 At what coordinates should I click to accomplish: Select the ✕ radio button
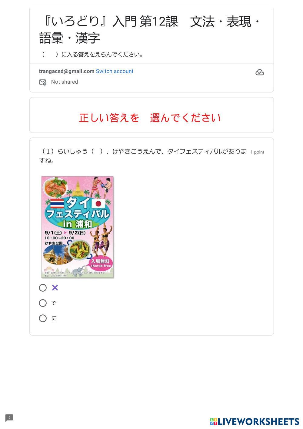click(43, 288)
